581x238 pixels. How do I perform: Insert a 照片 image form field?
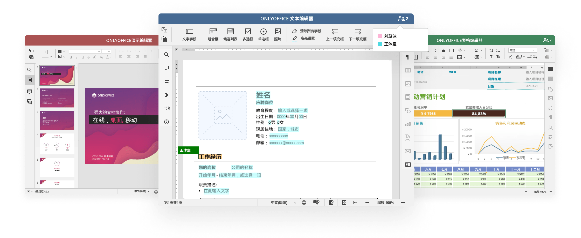[278, 34]
